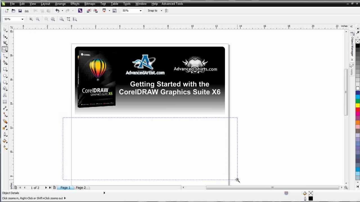
Task: Select the Zoom tool in toolbox
Action: coord(5,49)
